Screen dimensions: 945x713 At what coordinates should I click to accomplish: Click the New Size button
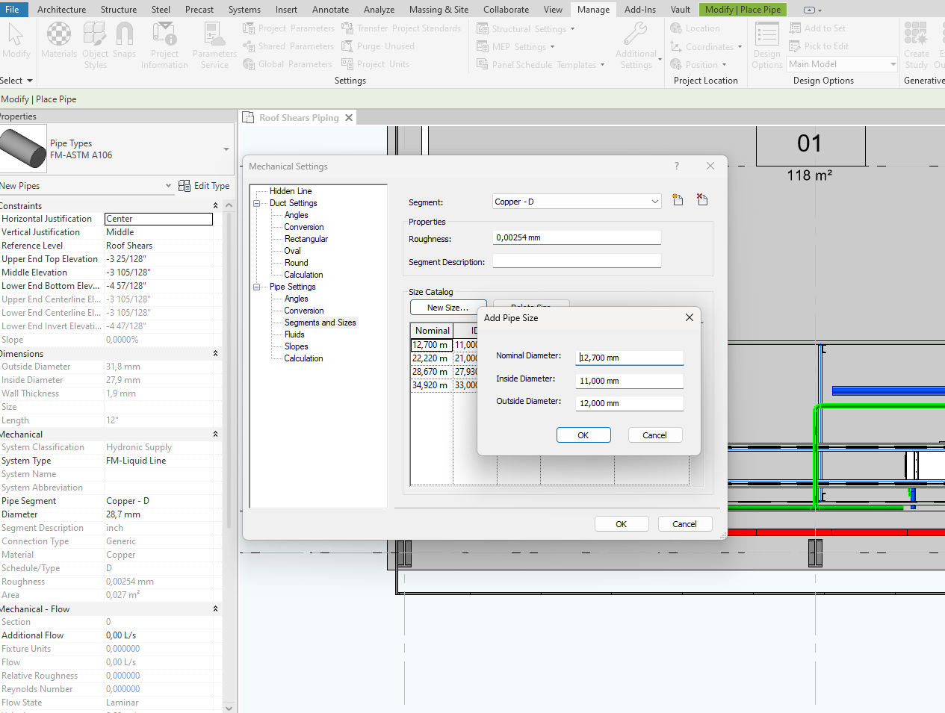447,307
